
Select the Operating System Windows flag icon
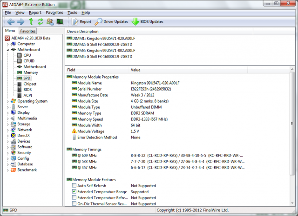click(14, 101)
